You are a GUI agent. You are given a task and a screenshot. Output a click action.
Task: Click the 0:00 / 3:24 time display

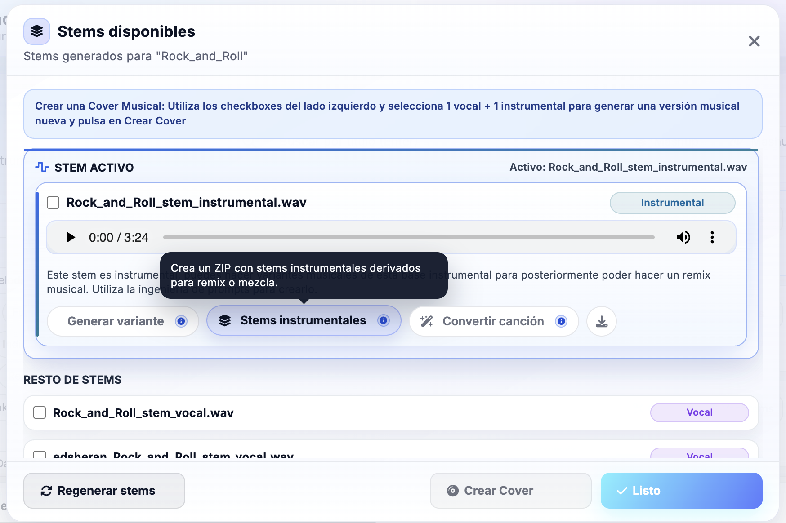pyautogui.click(x=119, y=237)
